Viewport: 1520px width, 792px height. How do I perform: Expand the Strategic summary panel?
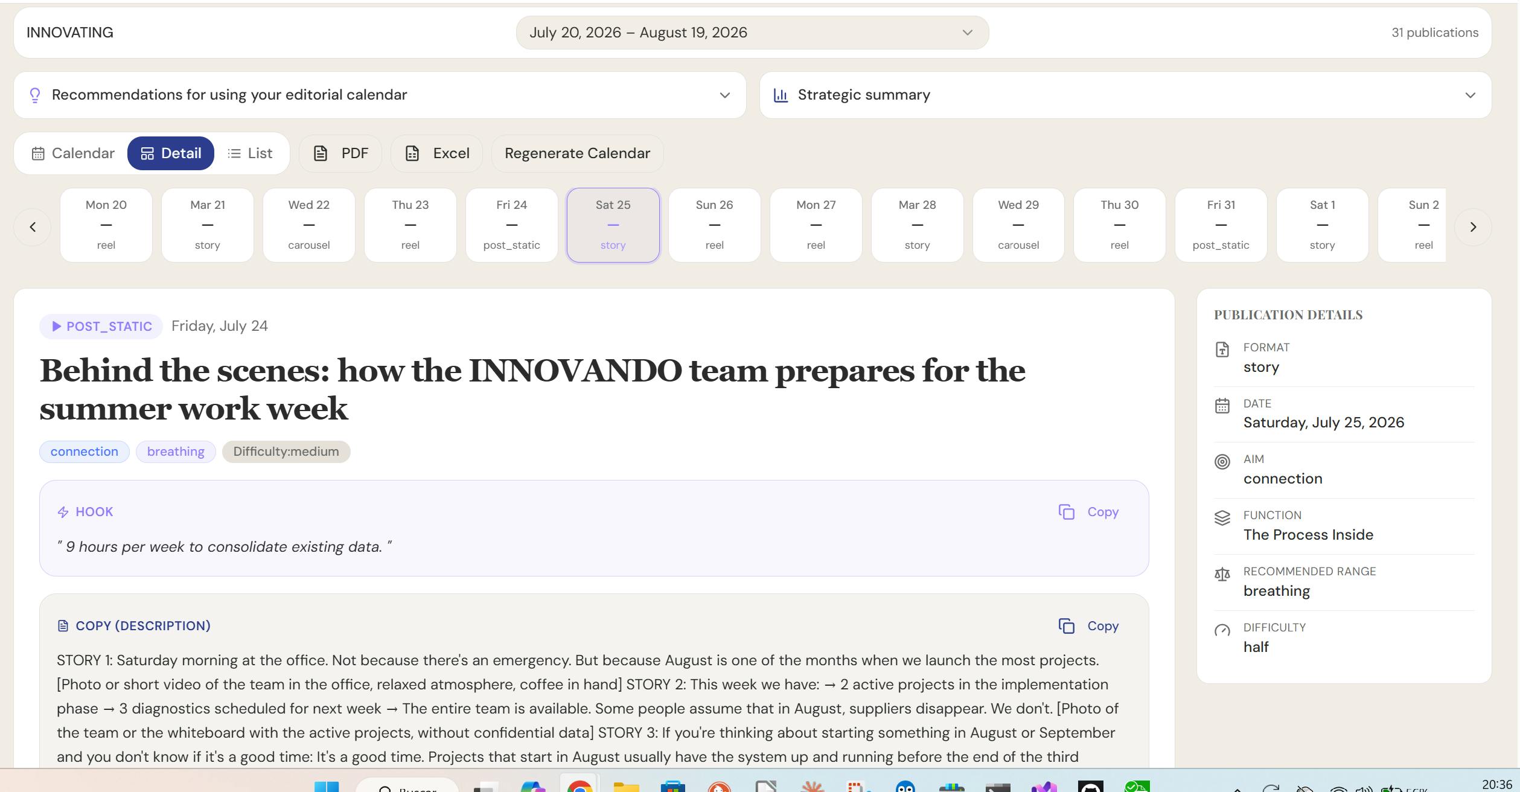(x=1125, y=95)
